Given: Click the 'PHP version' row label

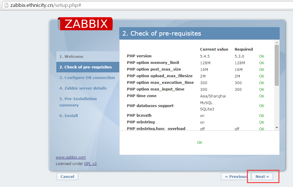Looking at the screenshot, I should 139,56.
